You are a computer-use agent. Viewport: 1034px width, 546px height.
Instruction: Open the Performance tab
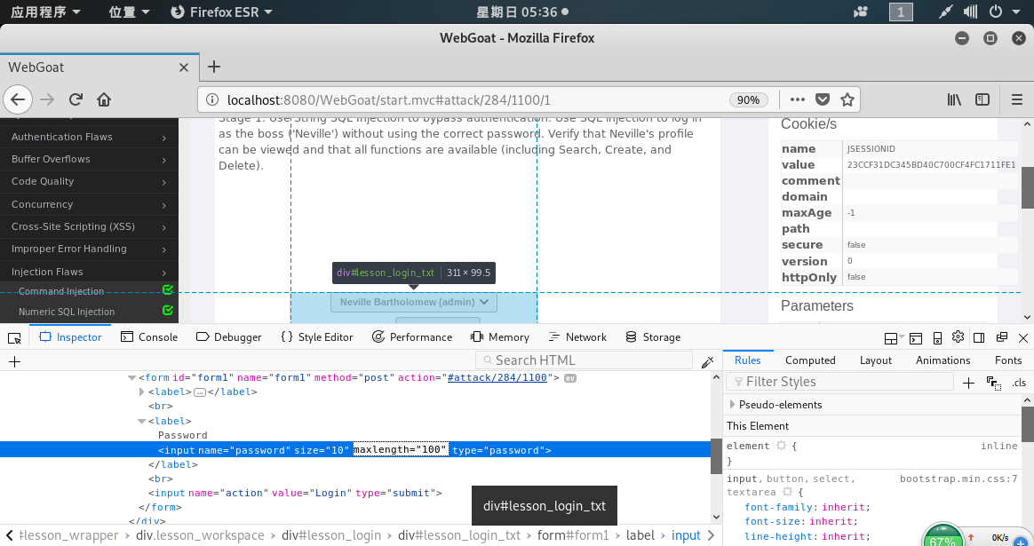coord(412,337)
